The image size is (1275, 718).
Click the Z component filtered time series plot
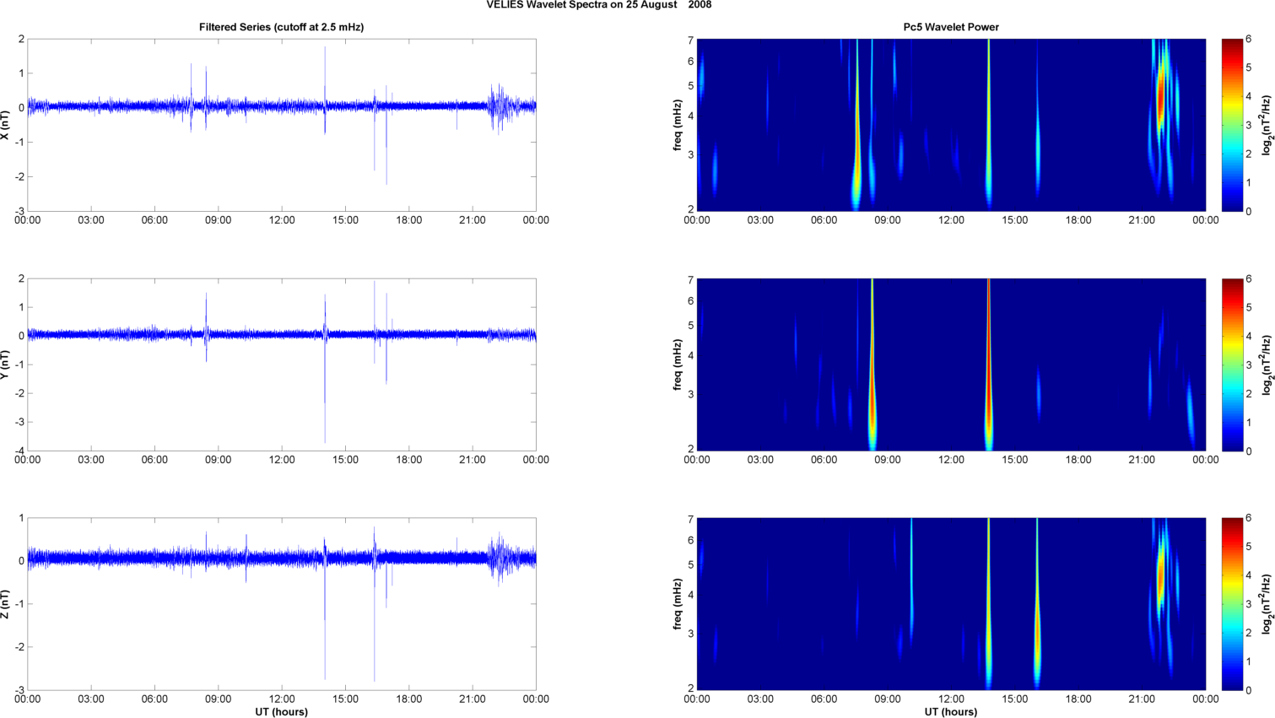[282, 604]
